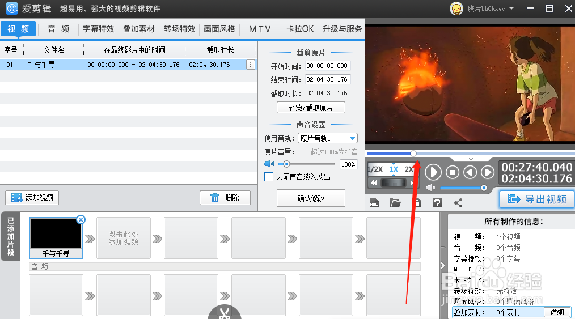Step to the next frame
The height and width of the screenshot is (319, 575).
[x=487, y=172]
